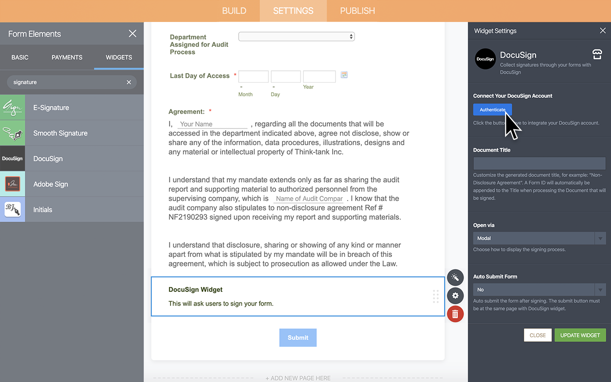Click the Authenticate button
The width and height of the screenshot is (611, 382).
(492, 109)
